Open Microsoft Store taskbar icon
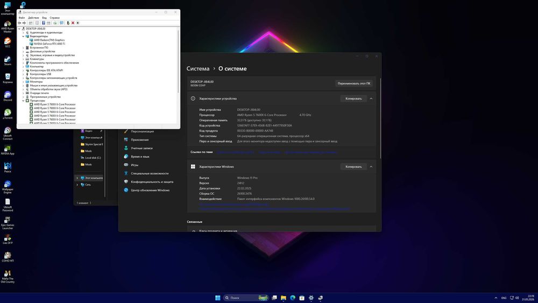The height and width of the screenshot is (303, 538). coord(302,298)
